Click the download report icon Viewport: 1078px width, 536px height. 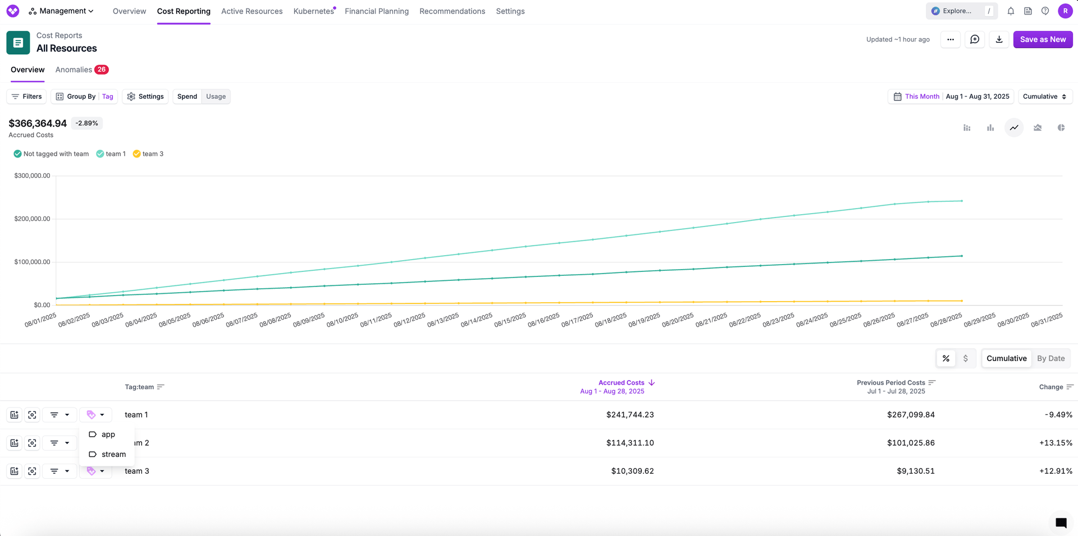click(x=999, y=39)
